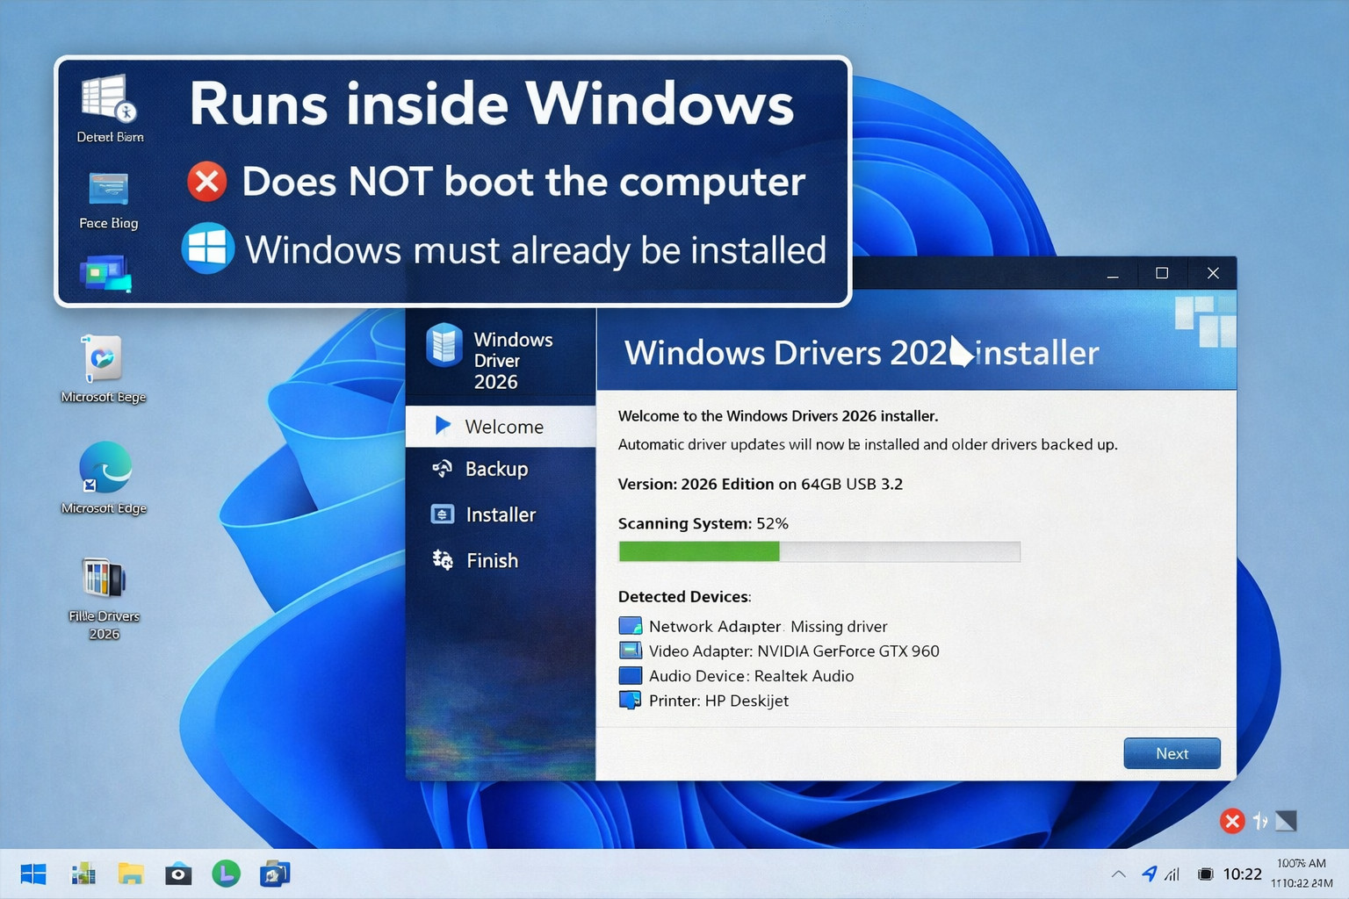Minimize the installer window
Screen dimensions: 1349x899
(x=1113, y=274)
